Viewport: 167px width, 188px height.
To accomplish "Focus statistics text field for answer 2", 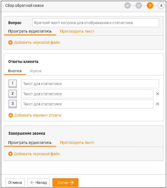I will coord(87,94).
